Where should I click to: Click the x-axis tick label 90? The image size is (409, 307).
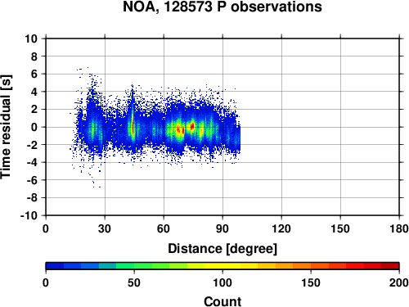click(x=222, y=228)
